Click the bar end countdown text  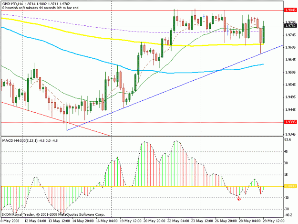pos(41,8)
